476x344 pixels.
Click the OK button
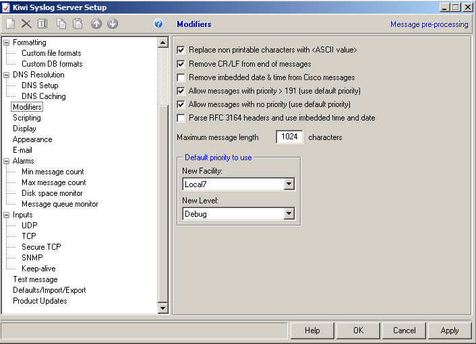point(358,331)
